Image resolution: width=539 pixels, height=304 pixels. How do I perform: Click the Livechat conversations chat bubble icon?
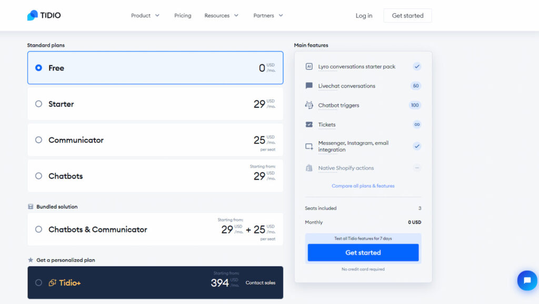[x=310, y=85]
